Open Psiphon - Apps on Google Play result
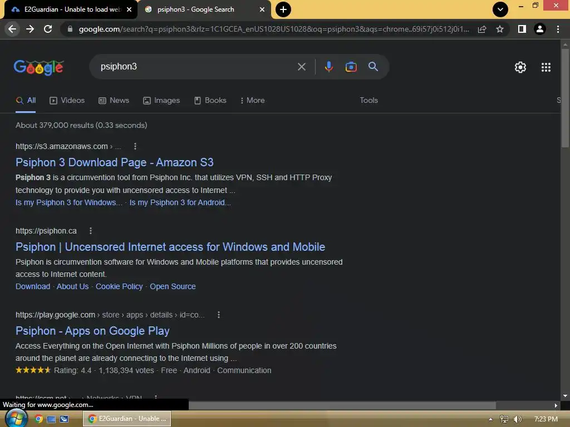570x427 pixels. pyautogui.click(x=92, y=331)
